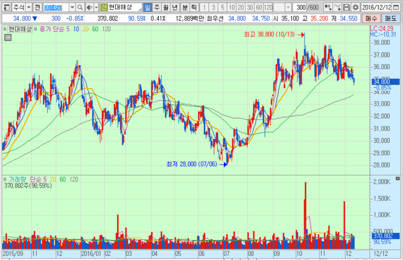Click the save chart floppy icon
This screenshot has height=260, width=403.
point(346,7)
